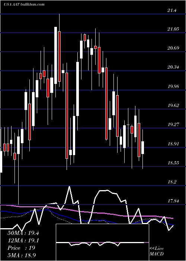Select the 19.27 price axis label
This screenshot has height=261, width=186.
(173, 124)
